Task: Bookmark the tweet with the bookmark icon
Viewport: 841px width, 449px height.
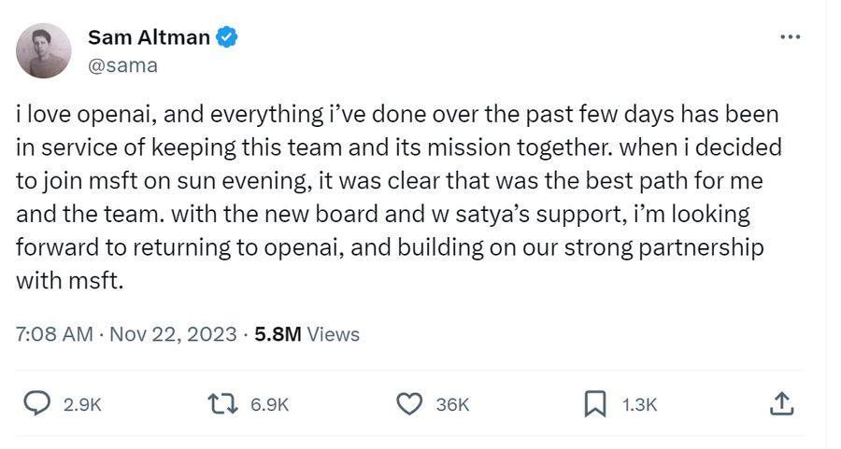Action: [x=595, y=404]
